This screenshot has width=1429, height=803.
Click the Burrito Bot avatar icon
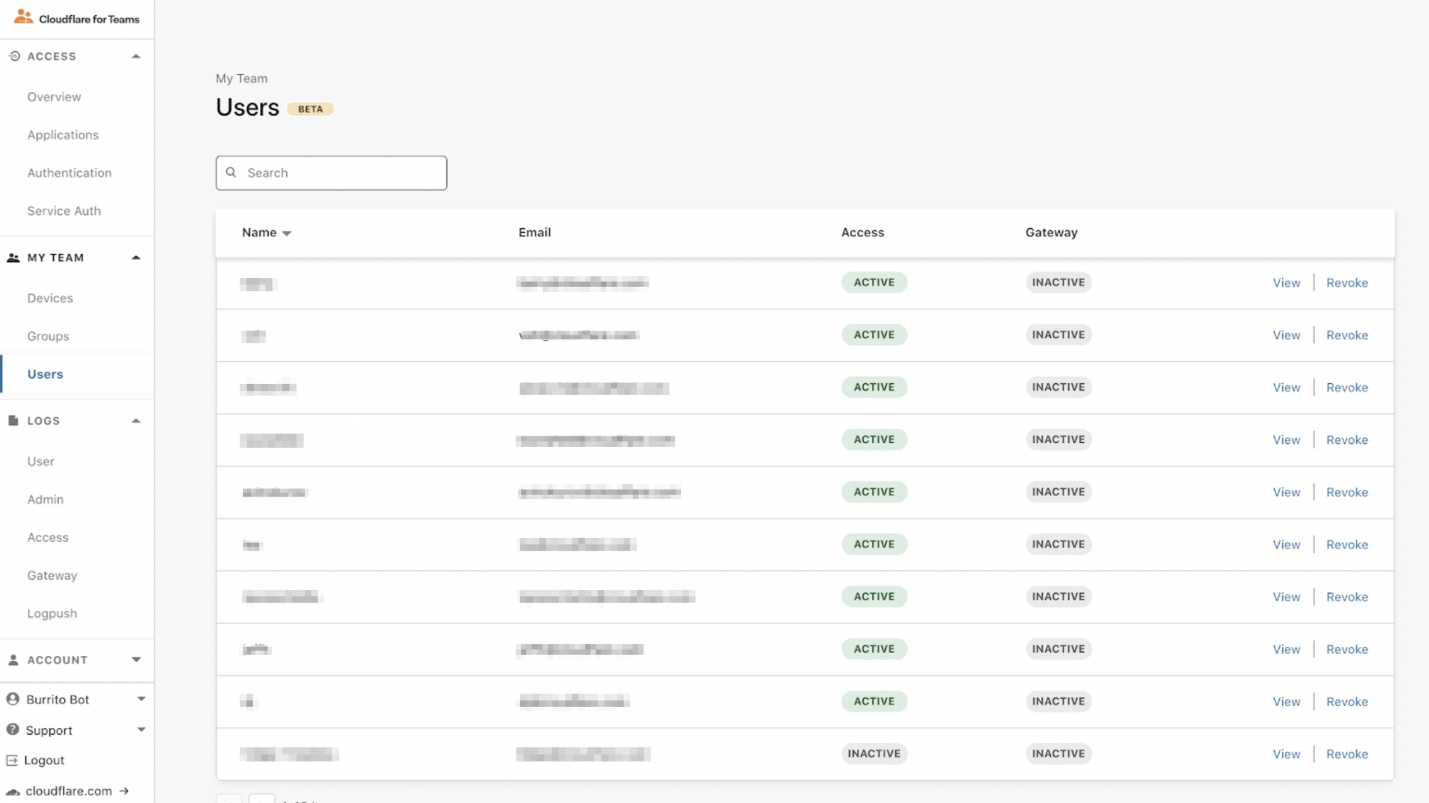click(13, 699)
